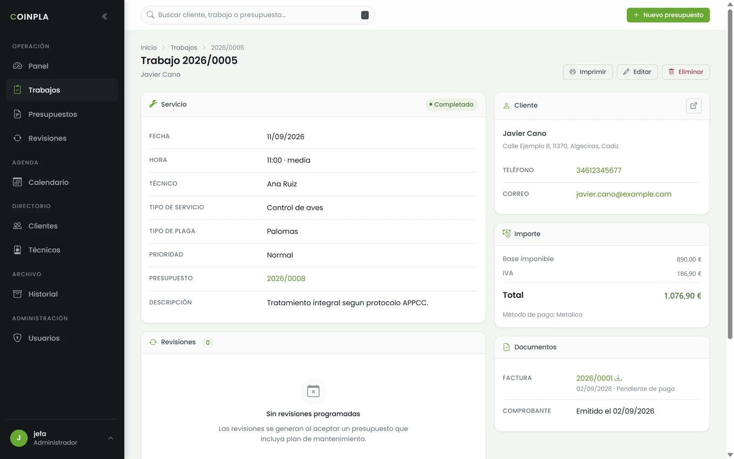Click the Usuarios shield icon
Viewport: 734px width, 459px height.
(x=17, y=338)
